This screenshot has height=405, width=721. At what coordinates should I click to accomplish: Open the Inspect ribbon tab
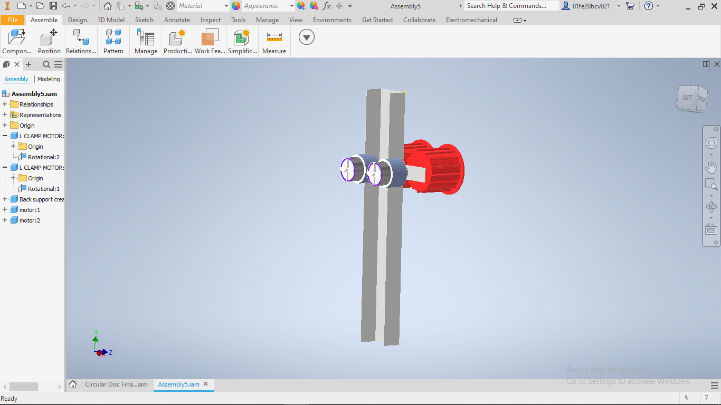pyautogui.click(x=211, y=20)
